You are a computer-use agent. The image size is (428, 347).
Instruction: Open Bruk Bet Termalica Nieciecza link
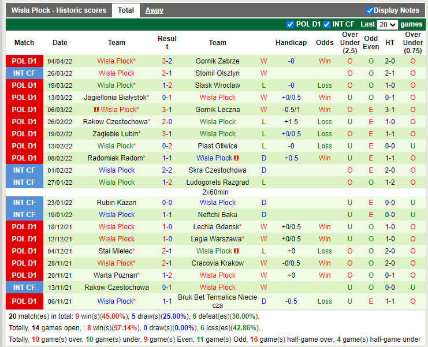coord(217,301)
